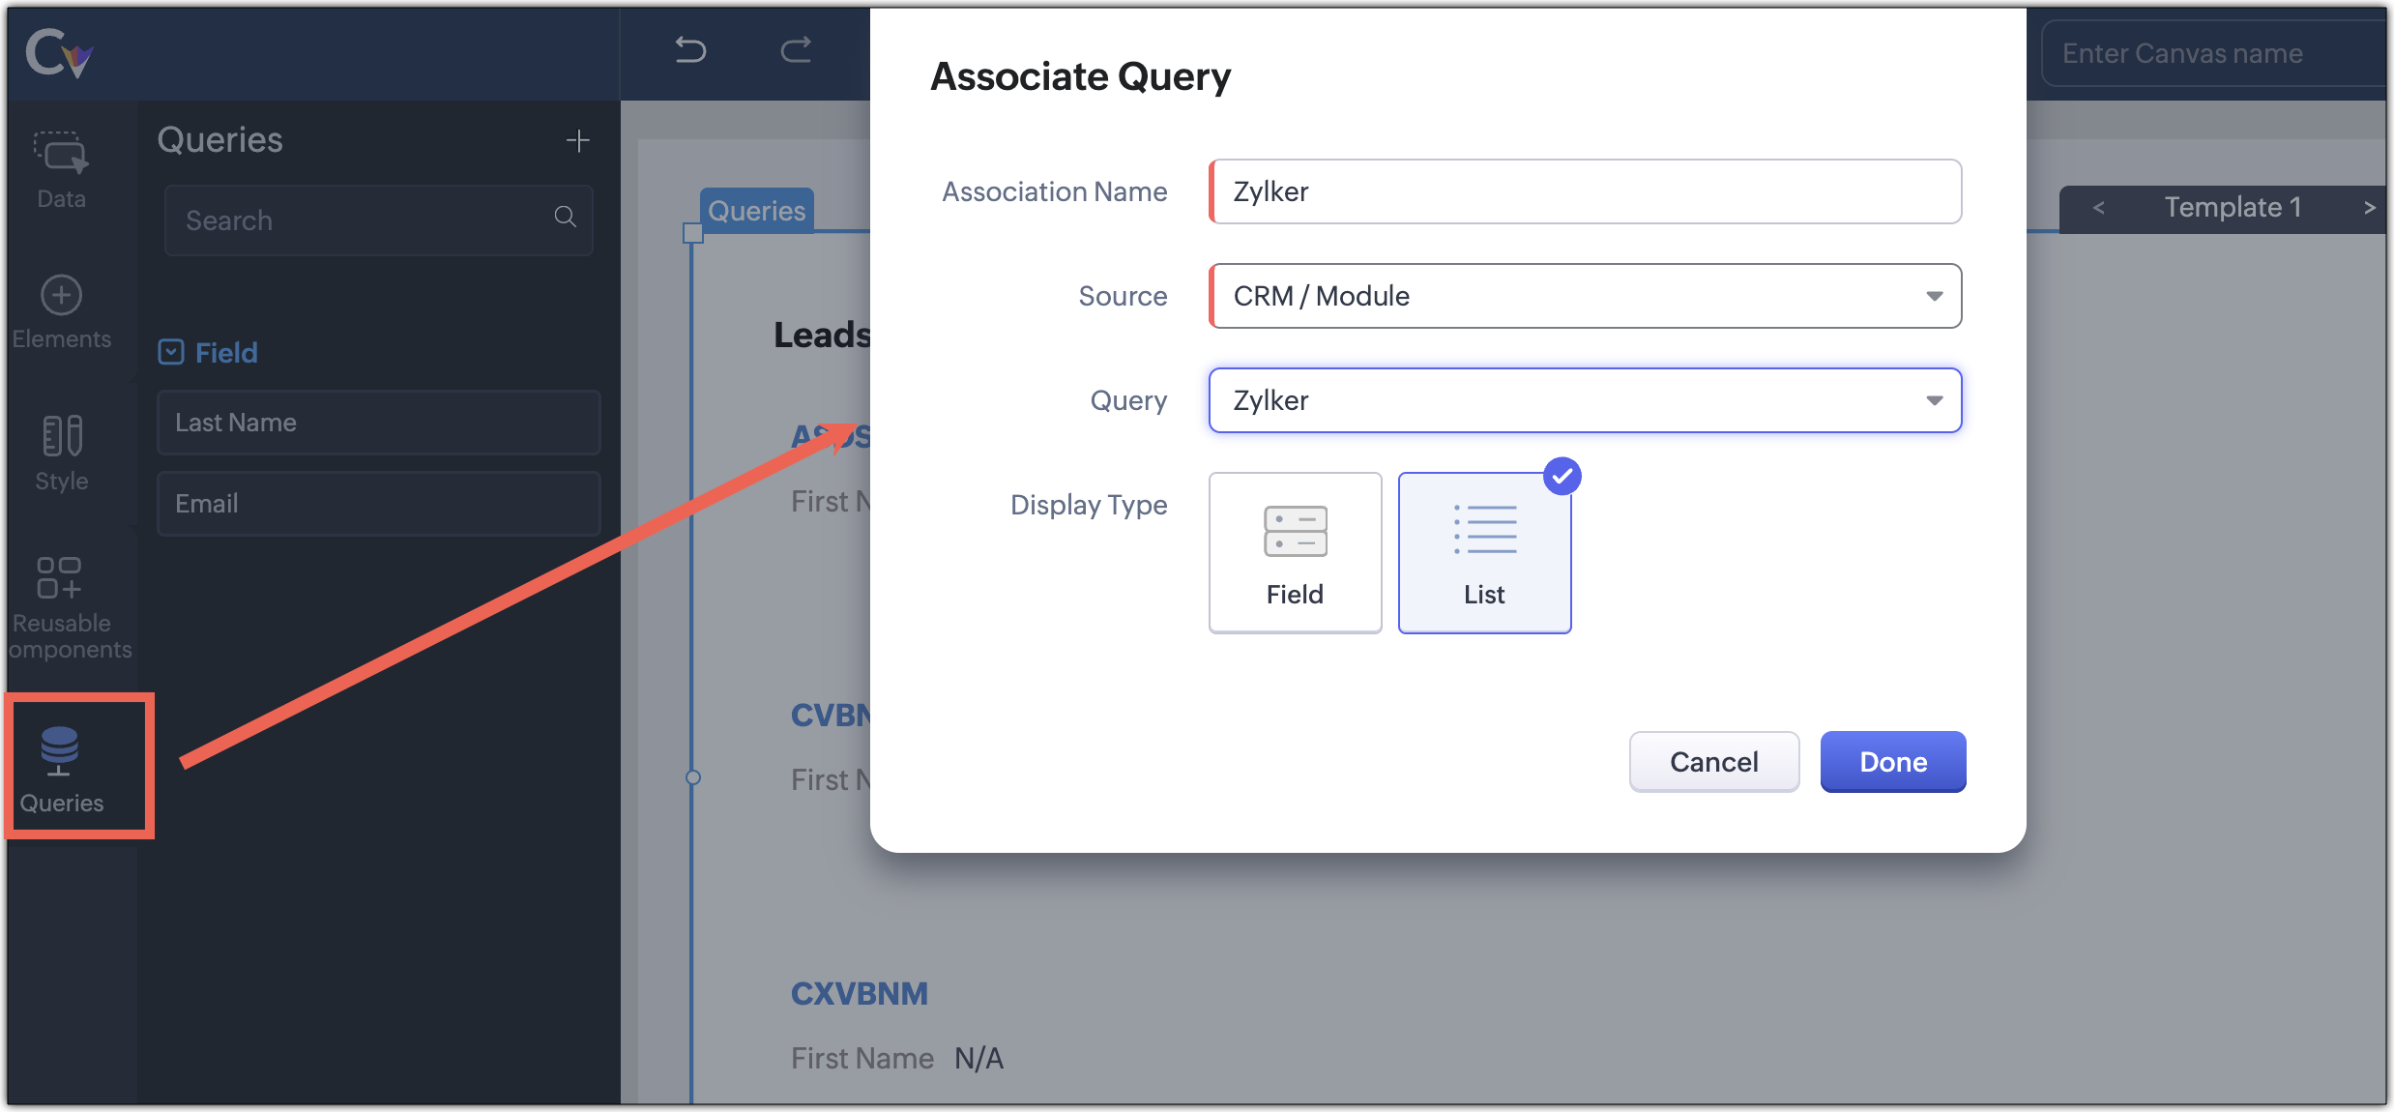Click the Done button
Screen dimensions: 2394x1112
[1892, 762]
